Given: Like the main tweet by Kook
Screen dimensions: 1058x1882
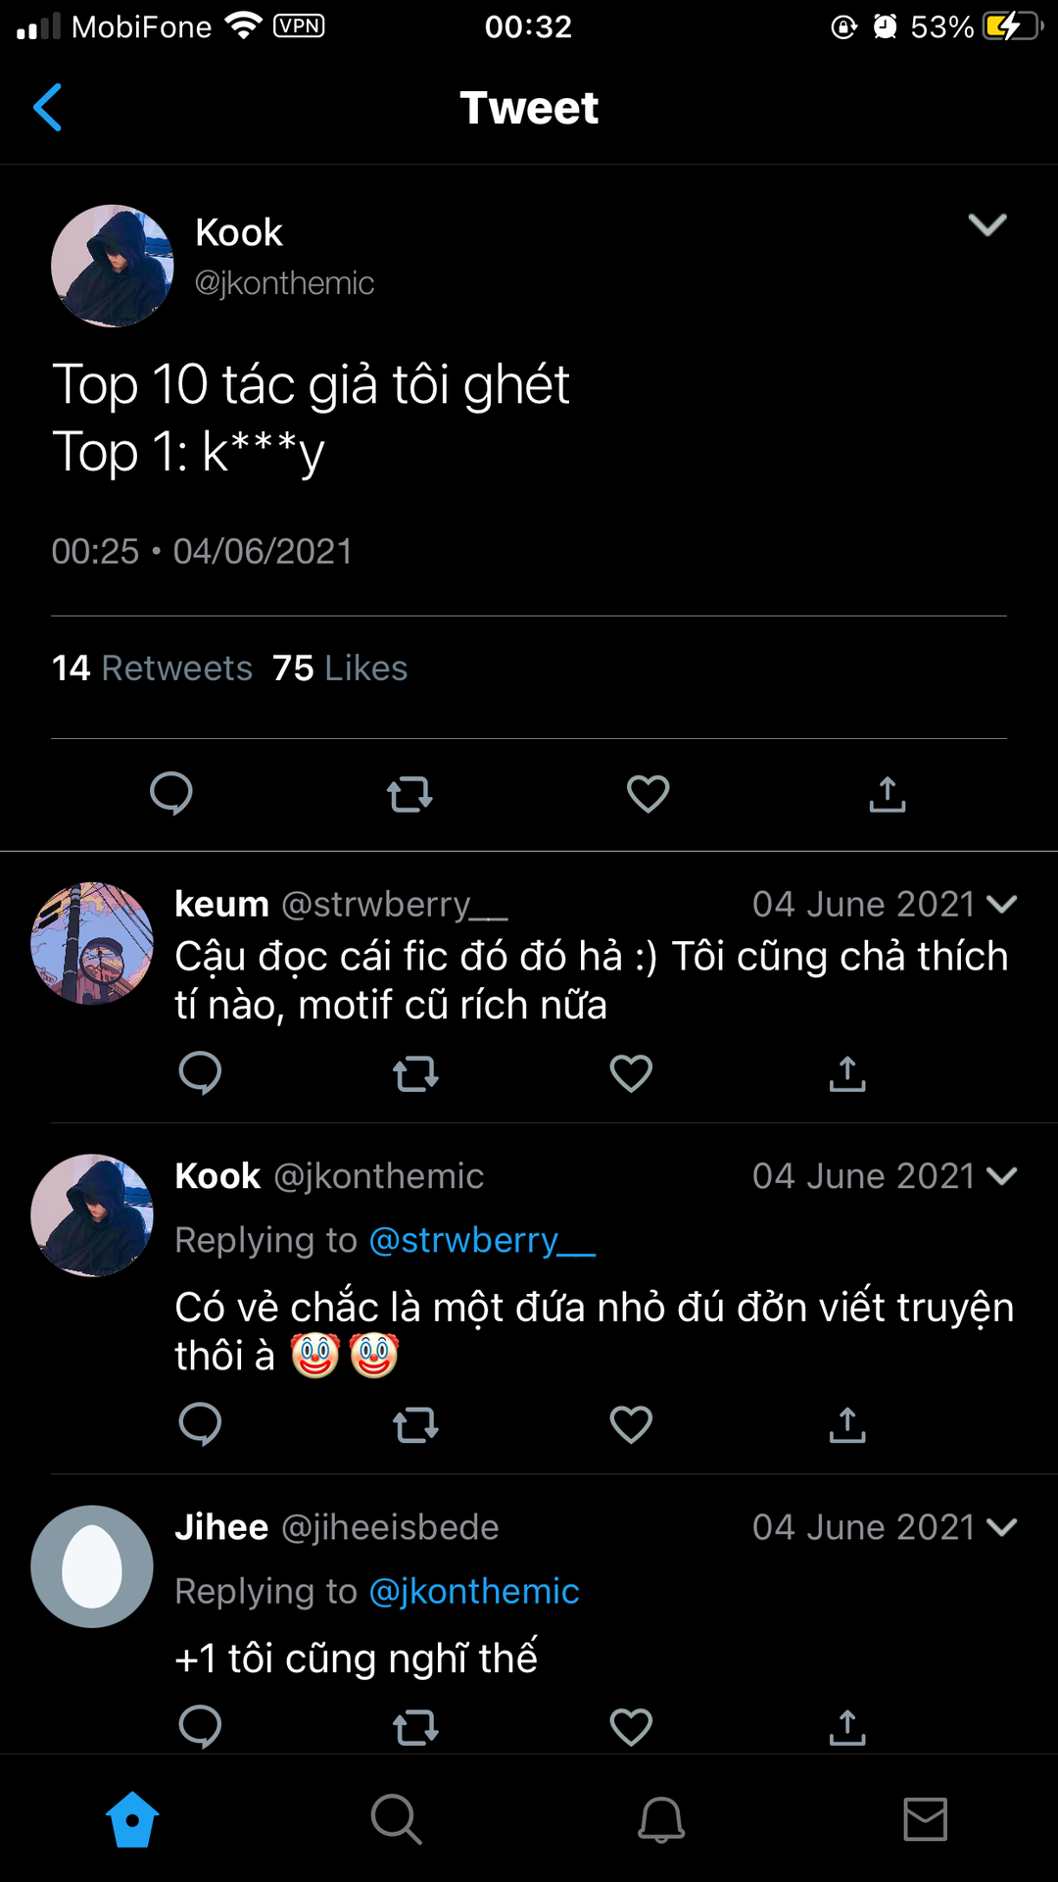Looking at the screenshot, I should tap(648, 794).
